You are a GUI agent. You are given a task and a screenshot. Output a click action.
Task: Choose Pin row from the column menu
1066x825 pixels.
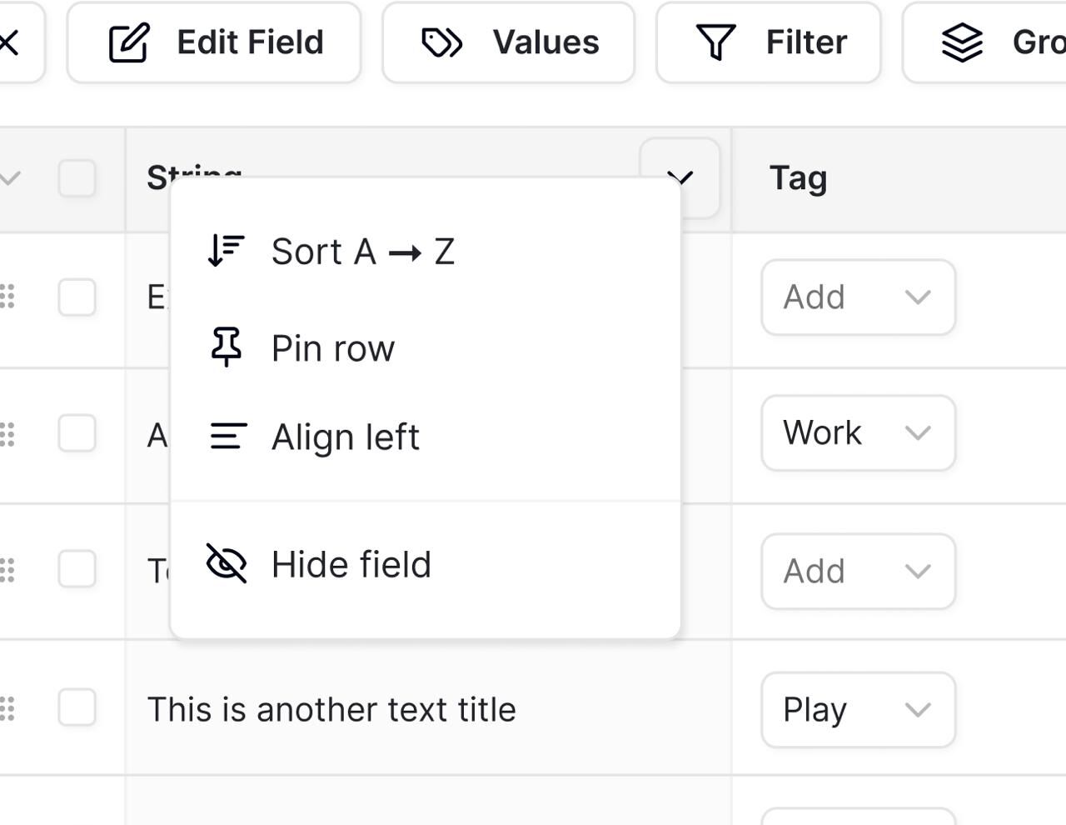tap(333, 347)
